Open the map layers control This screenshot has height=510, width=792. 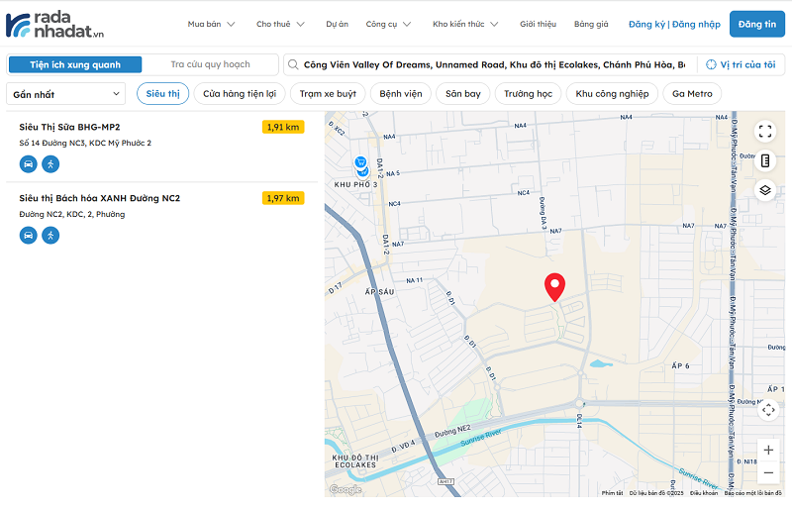[x=765, y=190]
